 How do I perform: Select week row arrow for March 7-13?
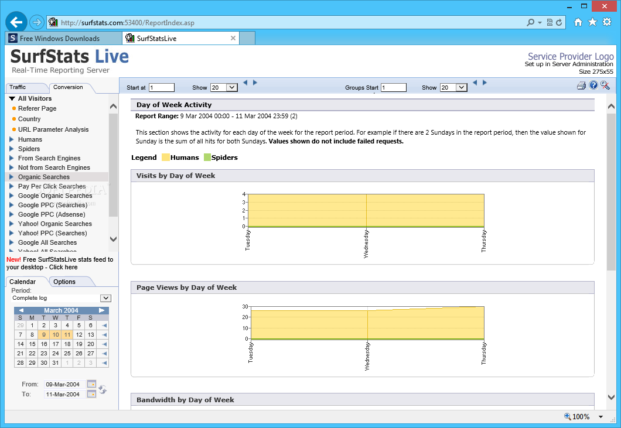(104, 335)
